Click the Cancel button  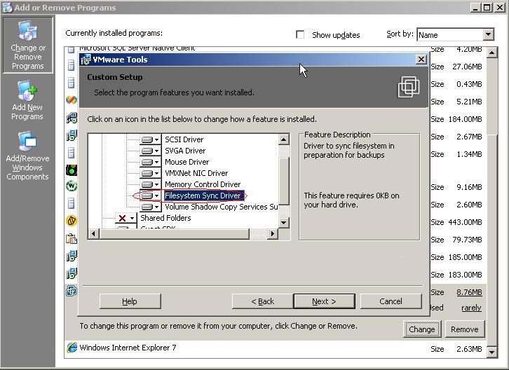pos(391,301)
